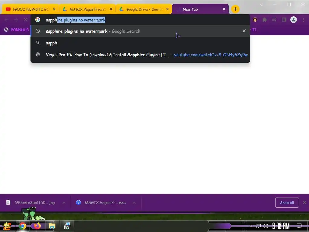
Task: Expand options for the 690eefe3ba1f55 jpg download
Action: click(64, 203)
